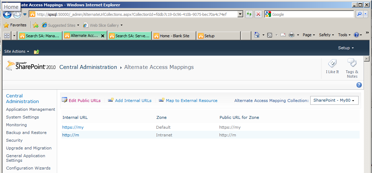The height and width of the screenshot is (173, 372).
Task: Switch to Search SA: Serve... tab
Action: (x=130, y=36)
